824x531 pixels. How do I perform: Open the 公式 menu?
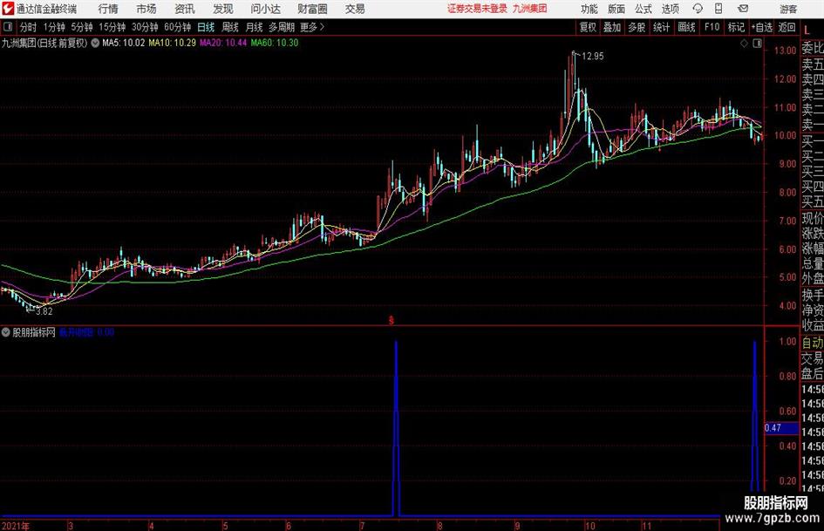tap(644, 9)
